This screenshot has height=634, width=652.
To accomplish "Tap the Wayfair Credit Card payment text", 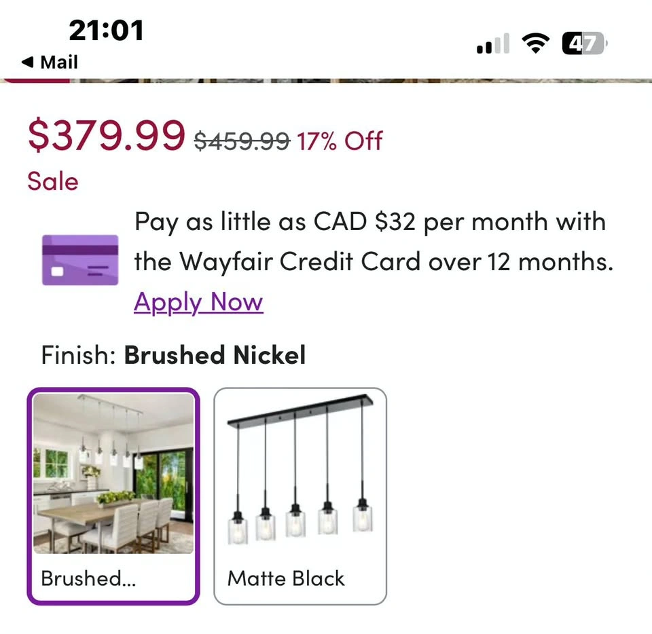I will point(372,242).
